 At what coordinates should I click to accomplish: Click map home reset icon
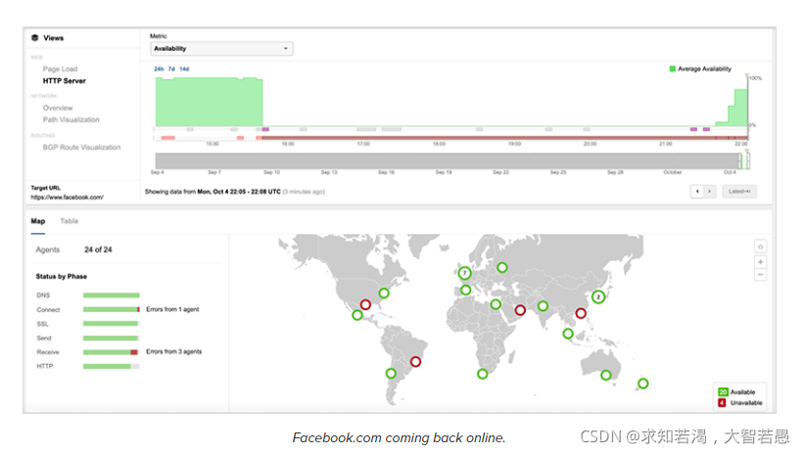point(760,247)
